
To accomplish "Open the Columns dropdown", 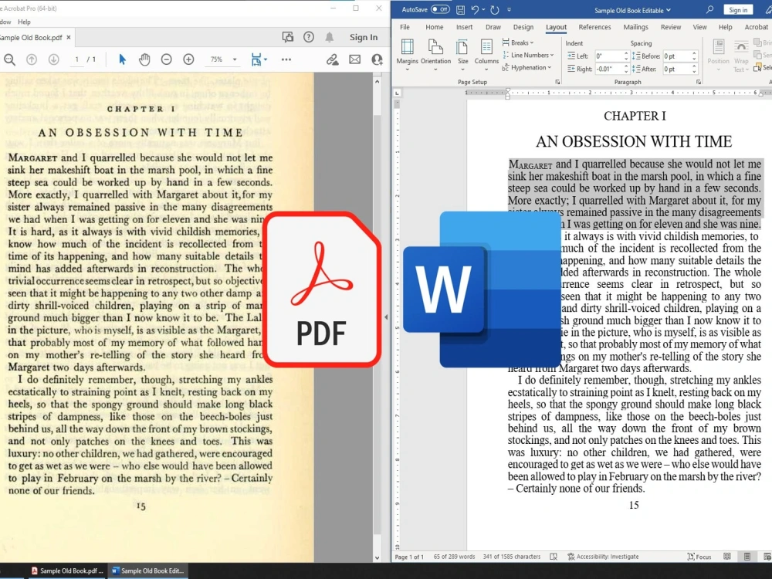I will coord(486,54).
